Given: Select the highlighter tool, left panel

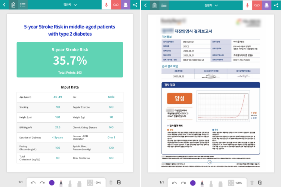Looking at the screenshot, I should [70, 183].
